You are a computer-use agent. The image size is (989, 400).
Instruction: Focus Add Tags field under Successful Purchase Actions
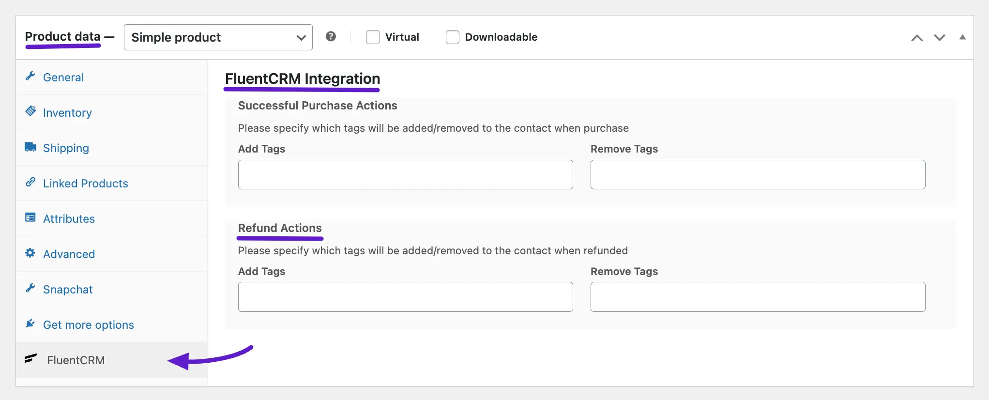[406, 175]
